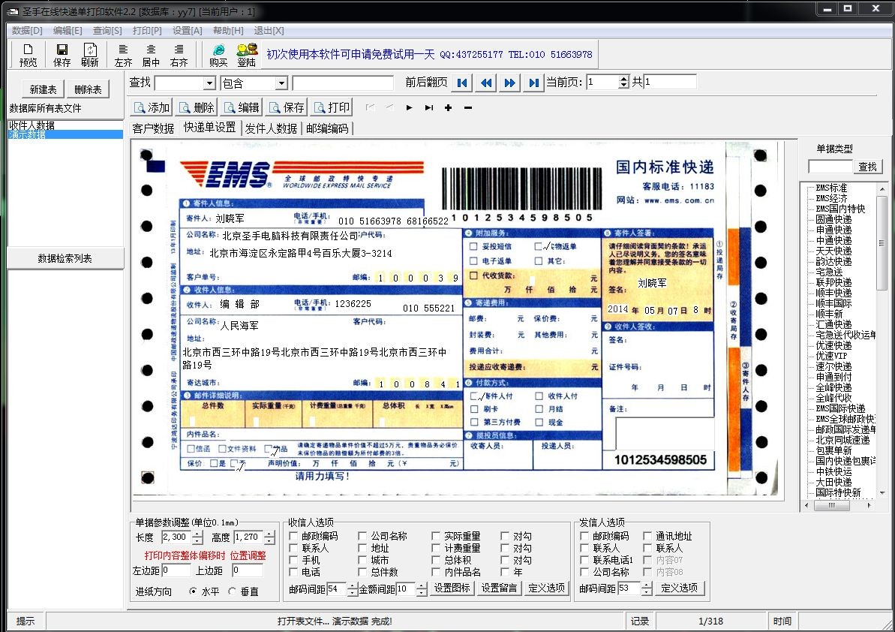Image resolution: width=895 pixels, height=632 pixels.
Task: Increase 长度 with spinner up arrow
Action: (x=197, y=534)
